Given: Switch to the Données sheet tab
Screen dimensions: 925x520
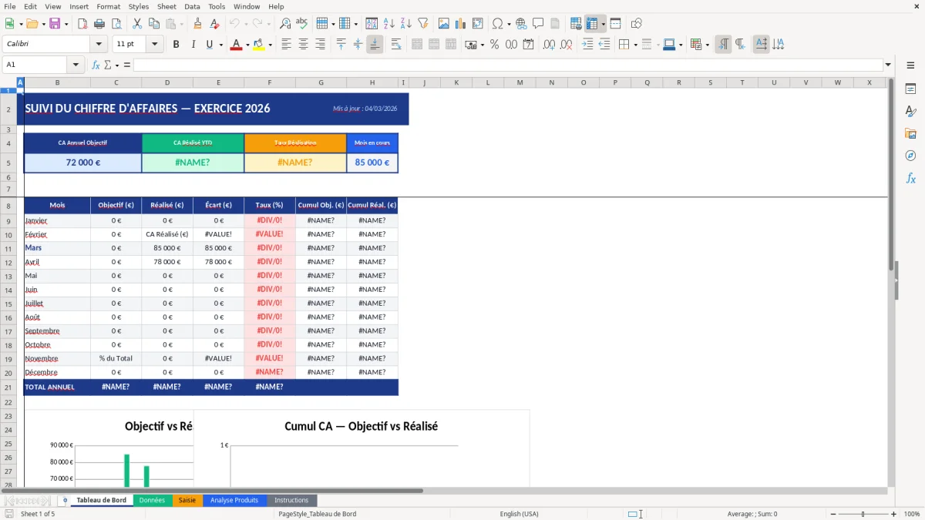Looking at the screenshot, I should click(152, 501).
